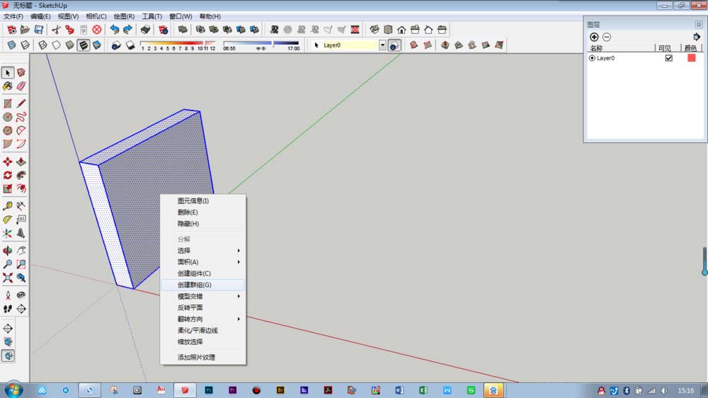Select the Follow Me tool
The height and width of the screenshot is (398, 708).
[21, 176]
